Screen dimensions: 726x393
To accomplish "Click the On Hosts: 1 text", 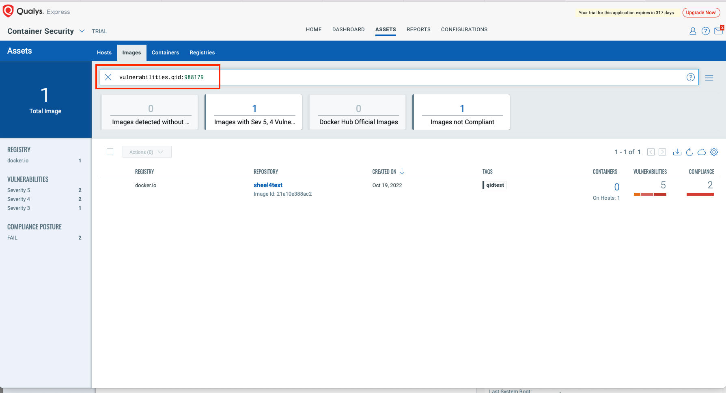I will click(606, 198).
